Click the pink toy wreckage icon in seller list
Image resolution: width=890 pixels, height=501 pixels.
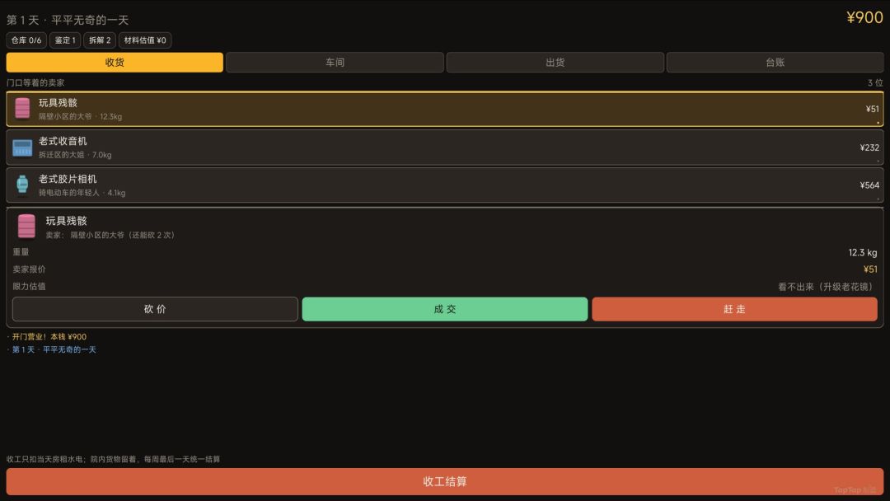(22, 109)
